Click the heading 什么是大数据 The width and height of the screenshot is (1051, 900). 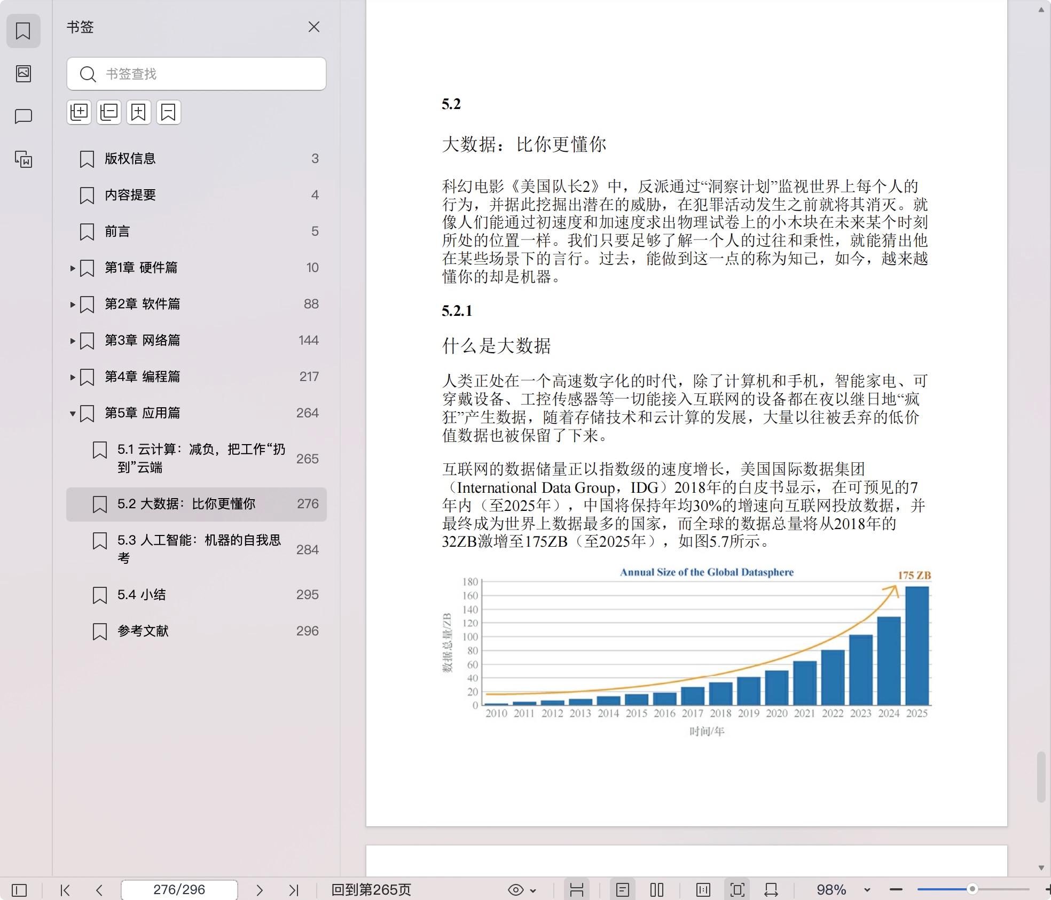pyautogui.click(x=496, y=346)
